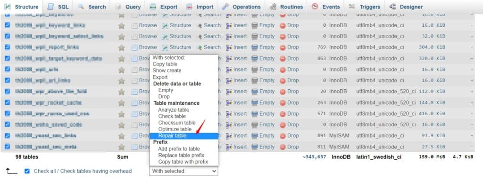The image size is (483, 179).
Task: Click the Operations wrench icon in tab bar
Action: [x=225, y=7]
